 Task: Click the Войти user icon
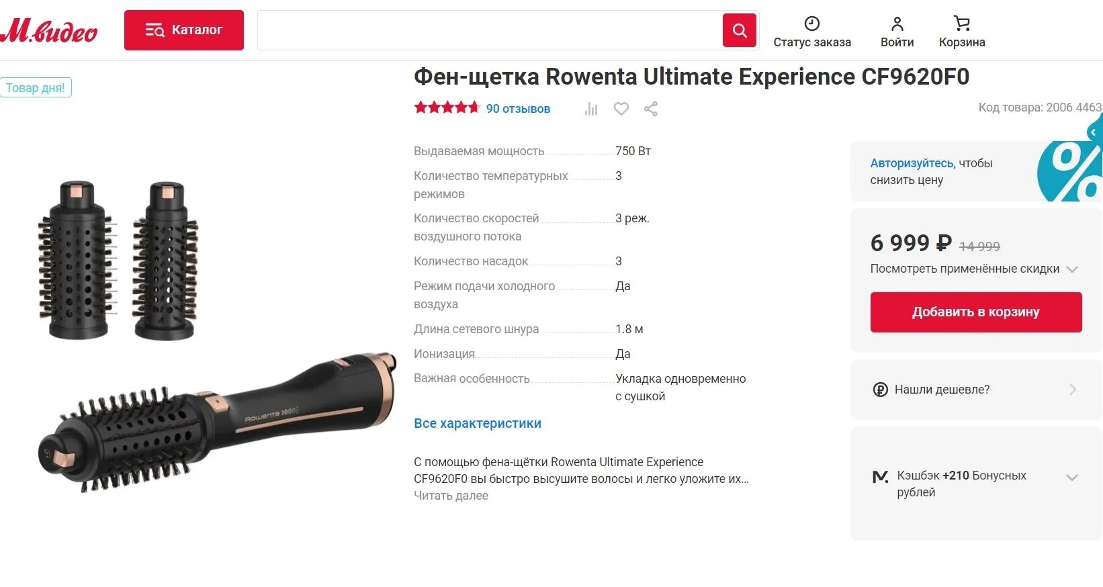click(897, 24)
